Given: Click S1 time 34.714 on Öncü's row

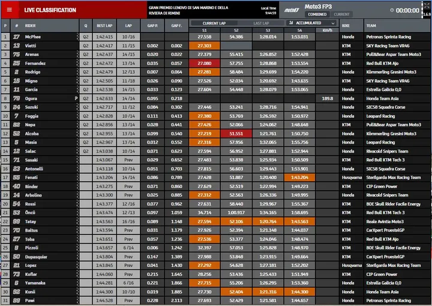Looking at the screenshot, I should click(x=205, y=213).
